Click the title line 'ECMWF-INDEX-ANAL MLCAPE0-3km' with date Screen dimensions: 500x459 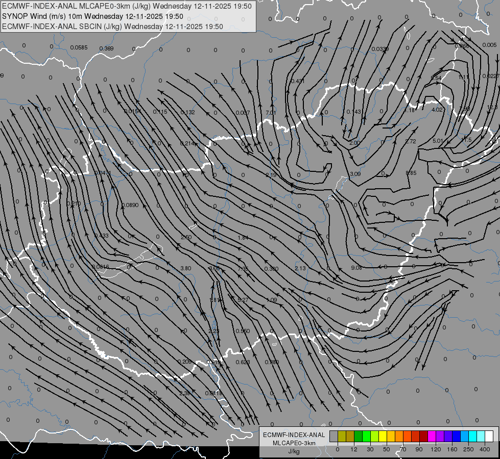tap(127, 6)
